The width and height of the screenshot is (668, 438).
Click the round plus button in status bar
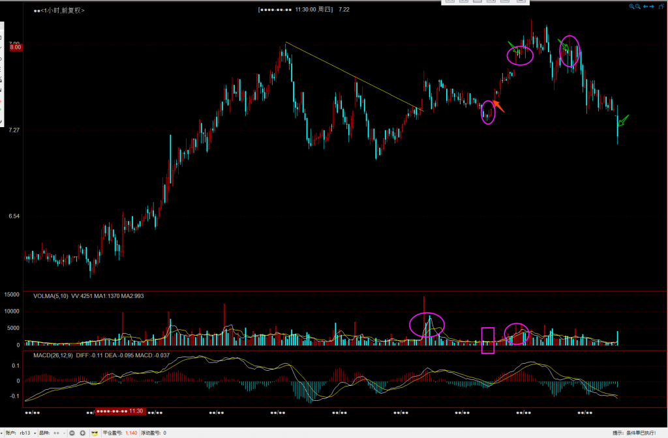82,433
